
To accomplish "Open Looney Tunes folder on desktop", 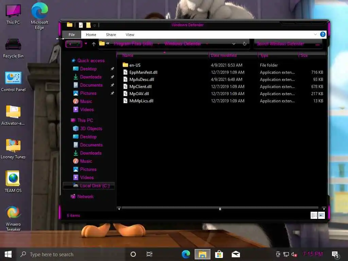I will click(13, 149).
